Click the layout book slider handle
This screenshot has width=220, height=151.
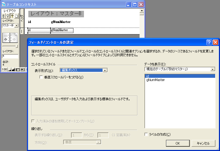pyautogui.click(x=17, y=46)
